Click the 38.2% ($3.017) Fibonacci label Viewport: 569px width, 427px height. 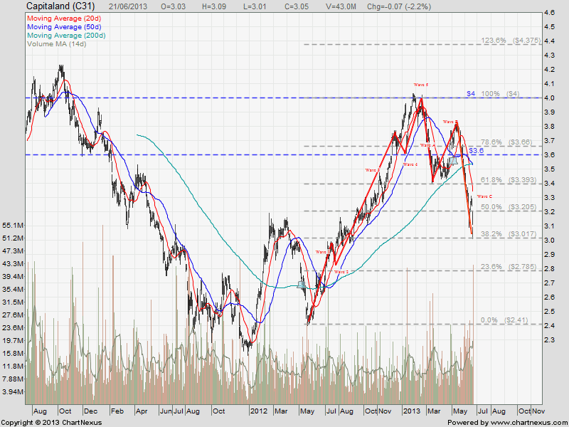point(509,234)
